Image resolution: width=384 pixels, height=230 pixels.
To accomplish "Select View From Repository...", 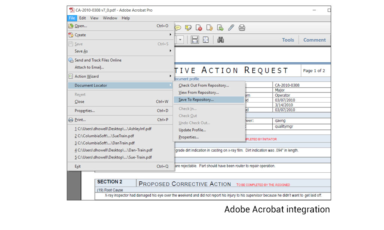I will pos(209,92).
